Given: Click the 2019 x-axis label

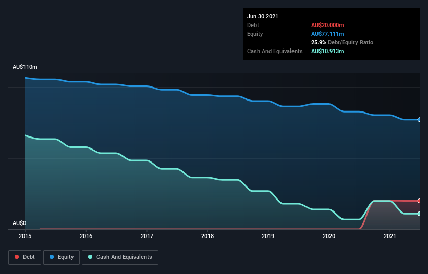Looking at the screenshot, I should click(268, 236).
